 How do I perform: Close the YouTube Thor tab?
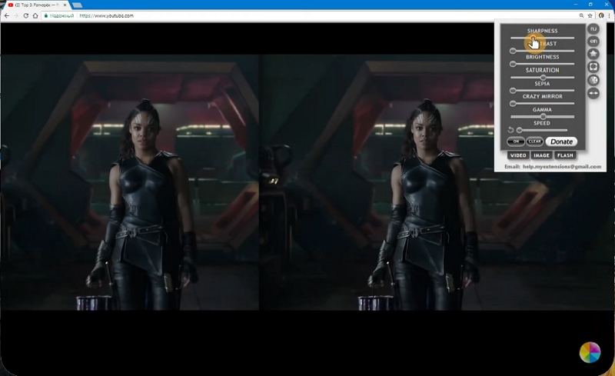pyautogui.click(x=65, y=5)
